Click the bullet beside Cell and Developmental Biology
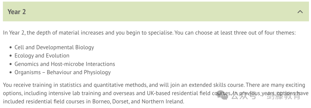This screenshot has width=311, height=108. pos(11,48)
